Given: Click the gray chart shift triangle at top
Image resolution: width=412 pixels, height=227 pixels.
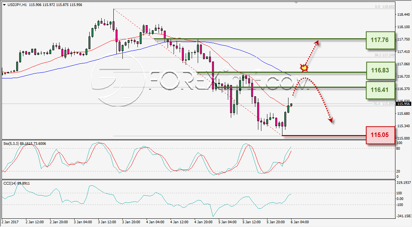Looking at the screenshot, I should click(296, 2).
